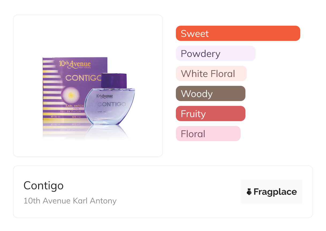Screen dimensions: 326x231
Task: Click the glass perfume bottle image
Action: [x=110, y=110]
